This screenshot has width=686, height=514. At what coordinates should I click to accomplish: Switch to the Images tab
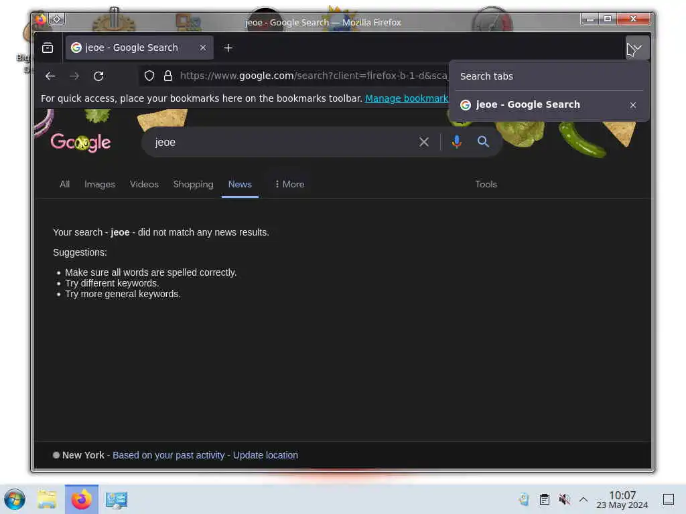click(x=100, y=184)
